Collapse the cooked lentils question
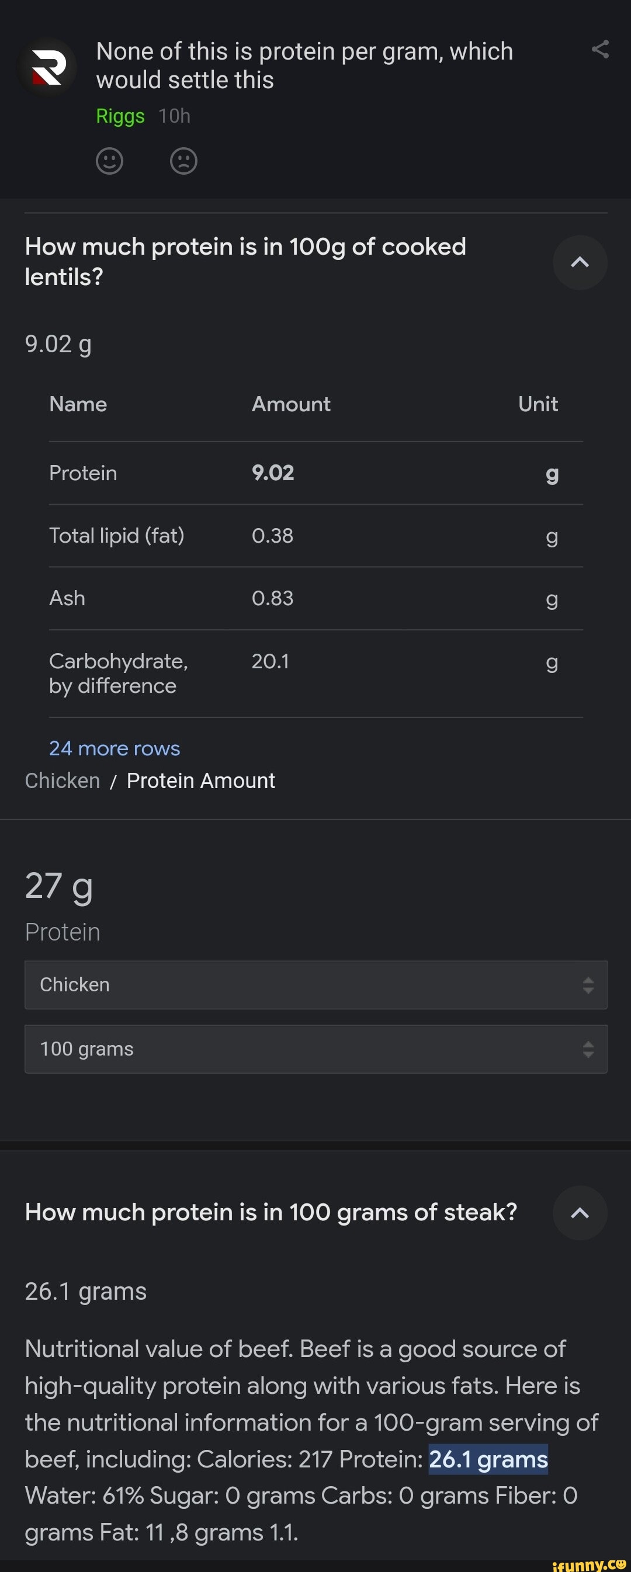Screen dimensions: 631x1572 (579, 262)
